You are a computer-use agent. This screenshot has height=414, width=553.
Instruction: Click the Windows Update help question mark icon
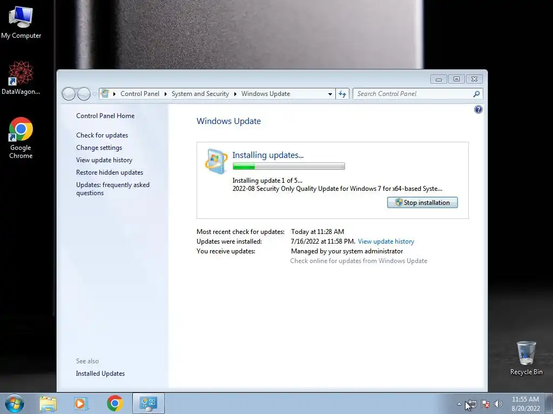pyautogui.click(x=478, y=109)
